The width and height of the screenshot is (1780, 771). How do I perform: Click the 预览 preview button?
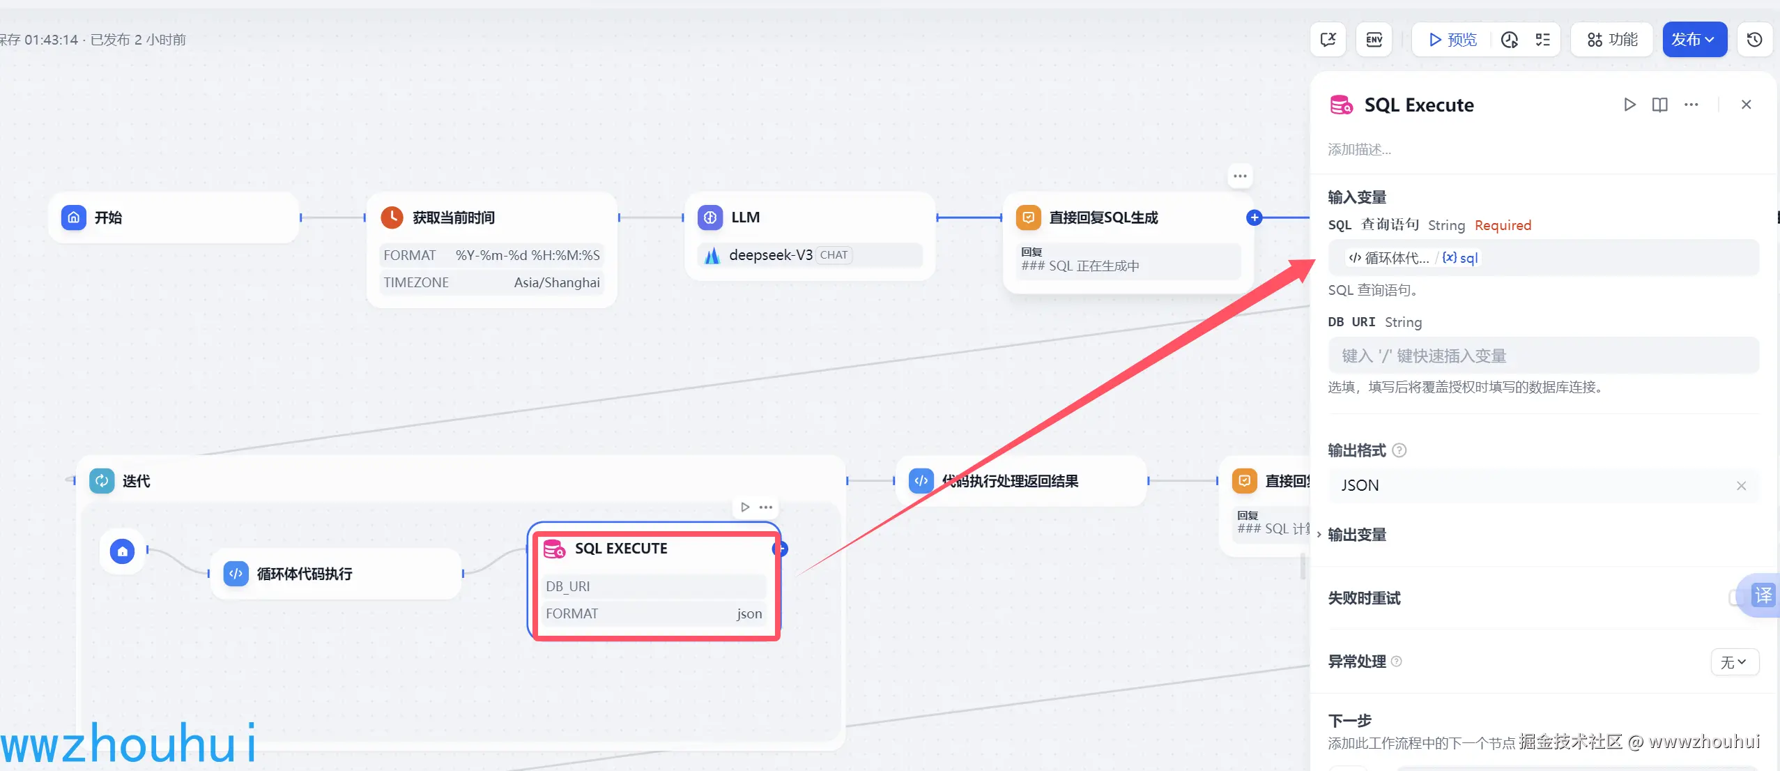point(1452,40)
